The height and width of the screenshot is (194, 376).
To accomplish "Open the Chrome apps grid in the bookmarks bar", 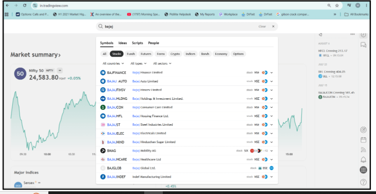I will 7,14.
